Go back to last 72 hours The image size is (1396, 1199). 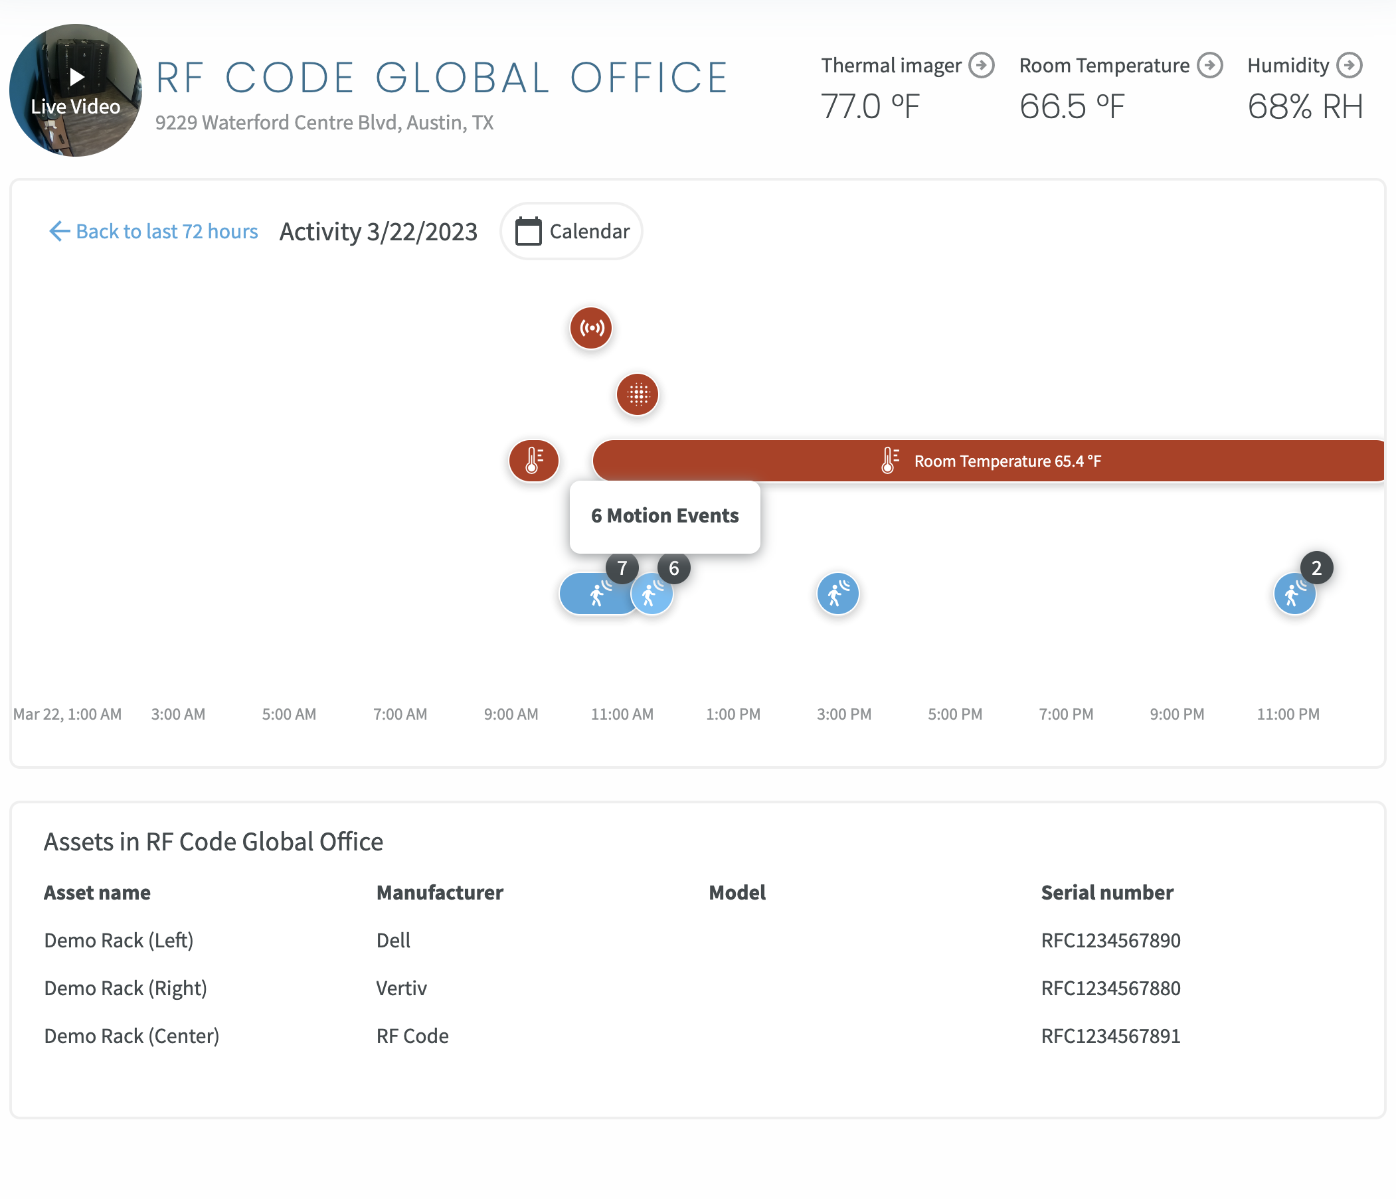click(x=153, y=231)
